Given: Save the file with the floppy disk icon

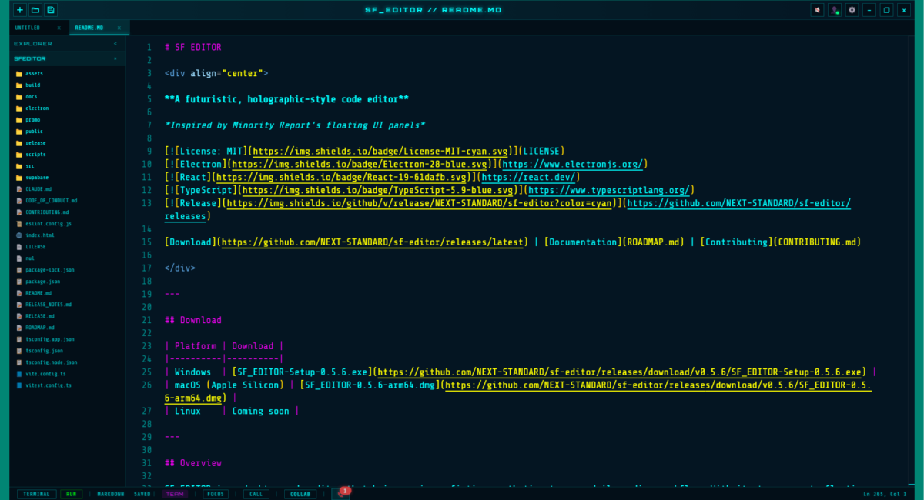Looking at the screenshot, I should point(51,10).
